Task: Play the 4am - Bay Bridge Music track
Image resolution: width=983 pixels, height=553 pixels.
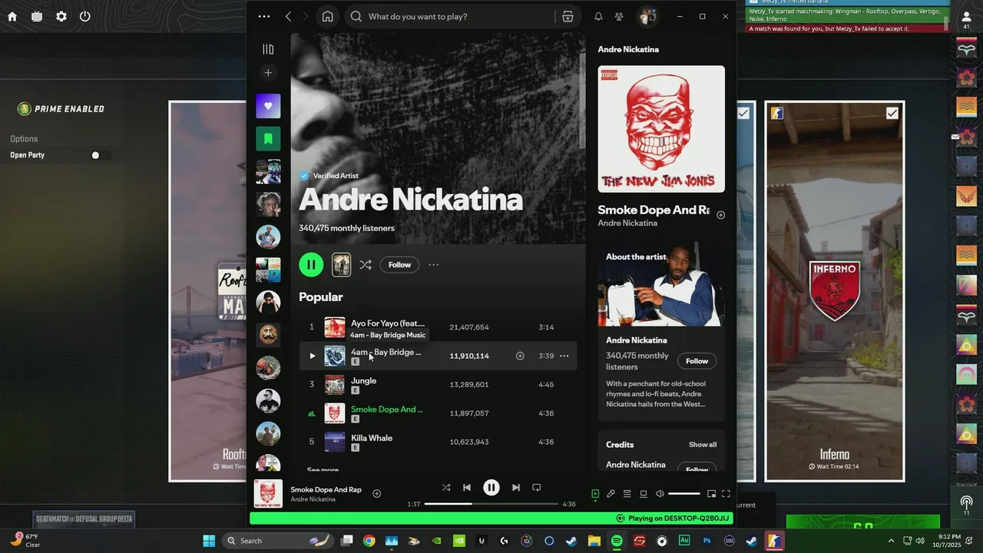Action: tap(312, 356)
